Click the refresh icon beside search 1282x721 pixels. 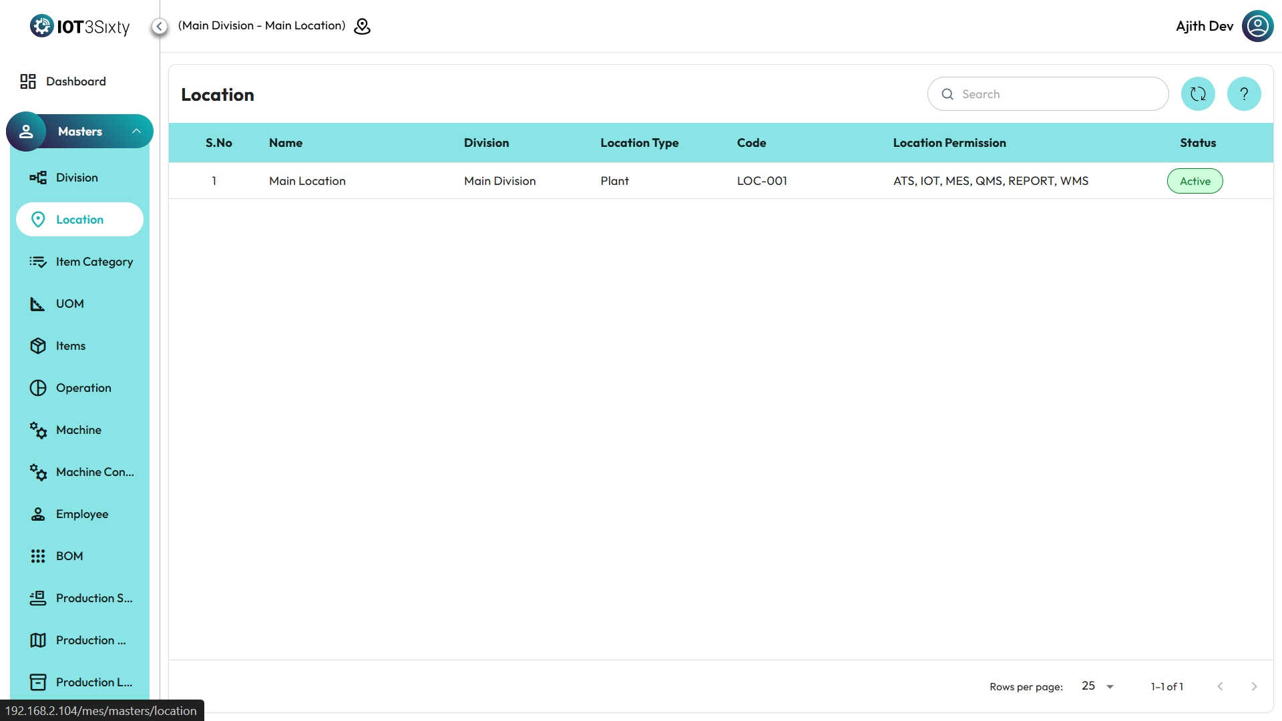pos(1198,94)
